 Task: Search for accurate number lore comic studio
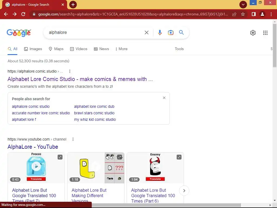coord(41,113)
